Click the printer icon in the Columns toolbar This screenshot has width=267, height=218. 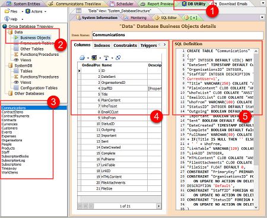(82, 58)
